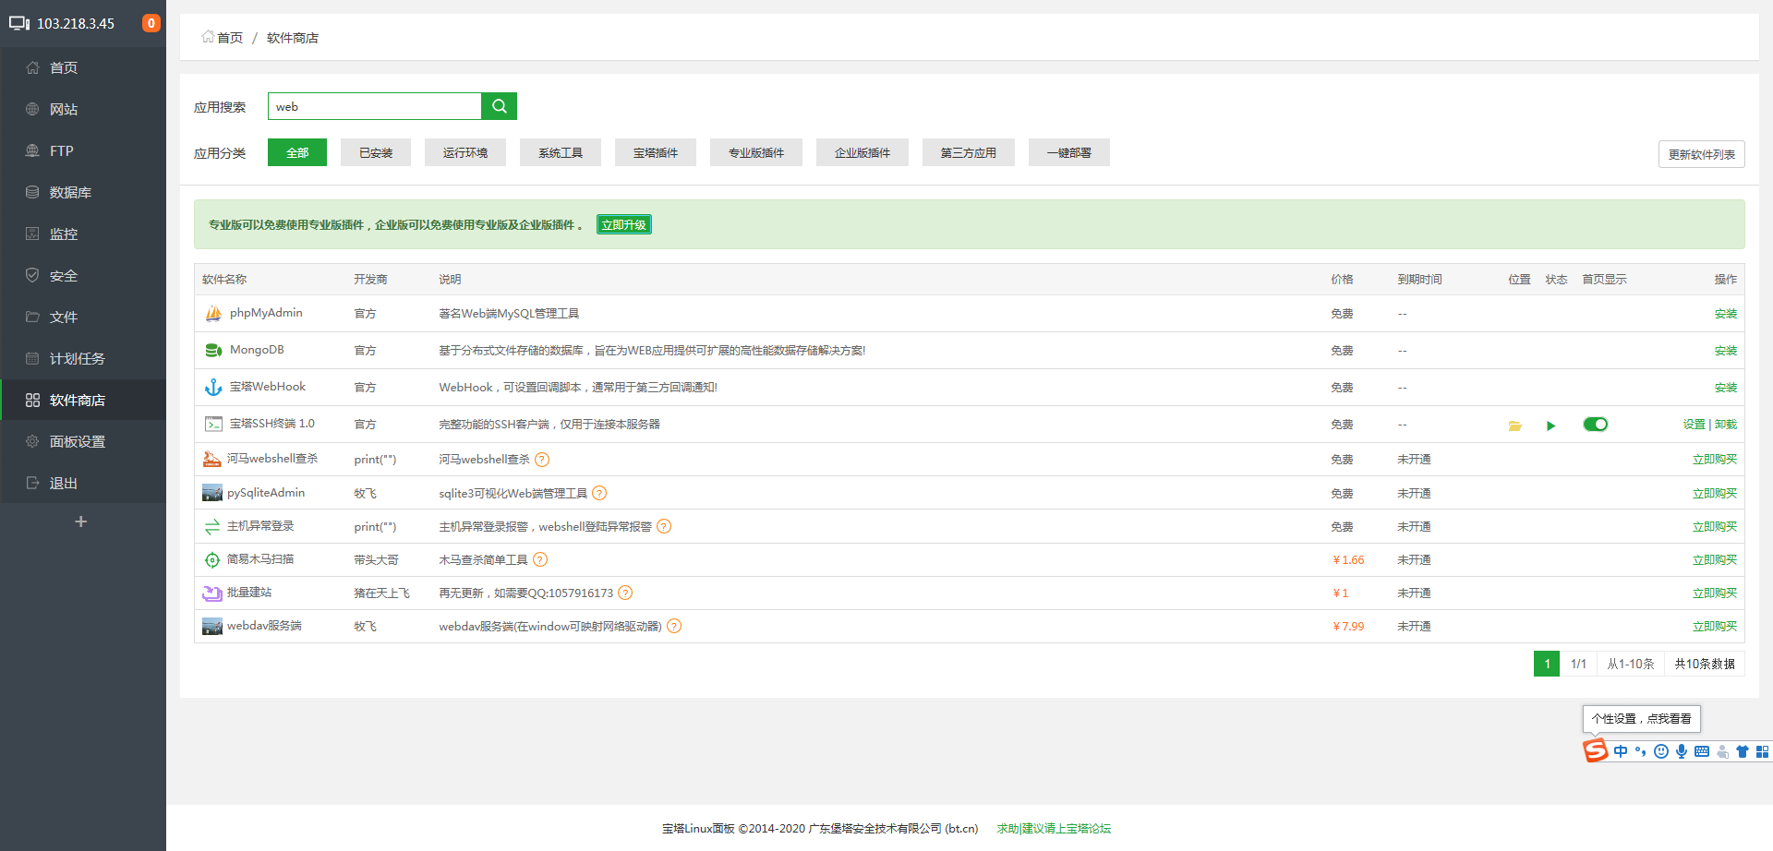The width and height of the screenshot is (1773, 851).
Task: Click help icon beside 木马查杀简单工具
Action: coord(540,559)
